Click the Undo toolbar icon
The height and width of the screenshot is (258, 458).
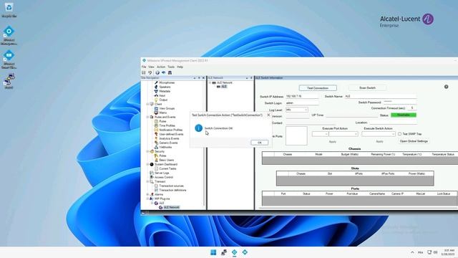[x=150, y=72]
